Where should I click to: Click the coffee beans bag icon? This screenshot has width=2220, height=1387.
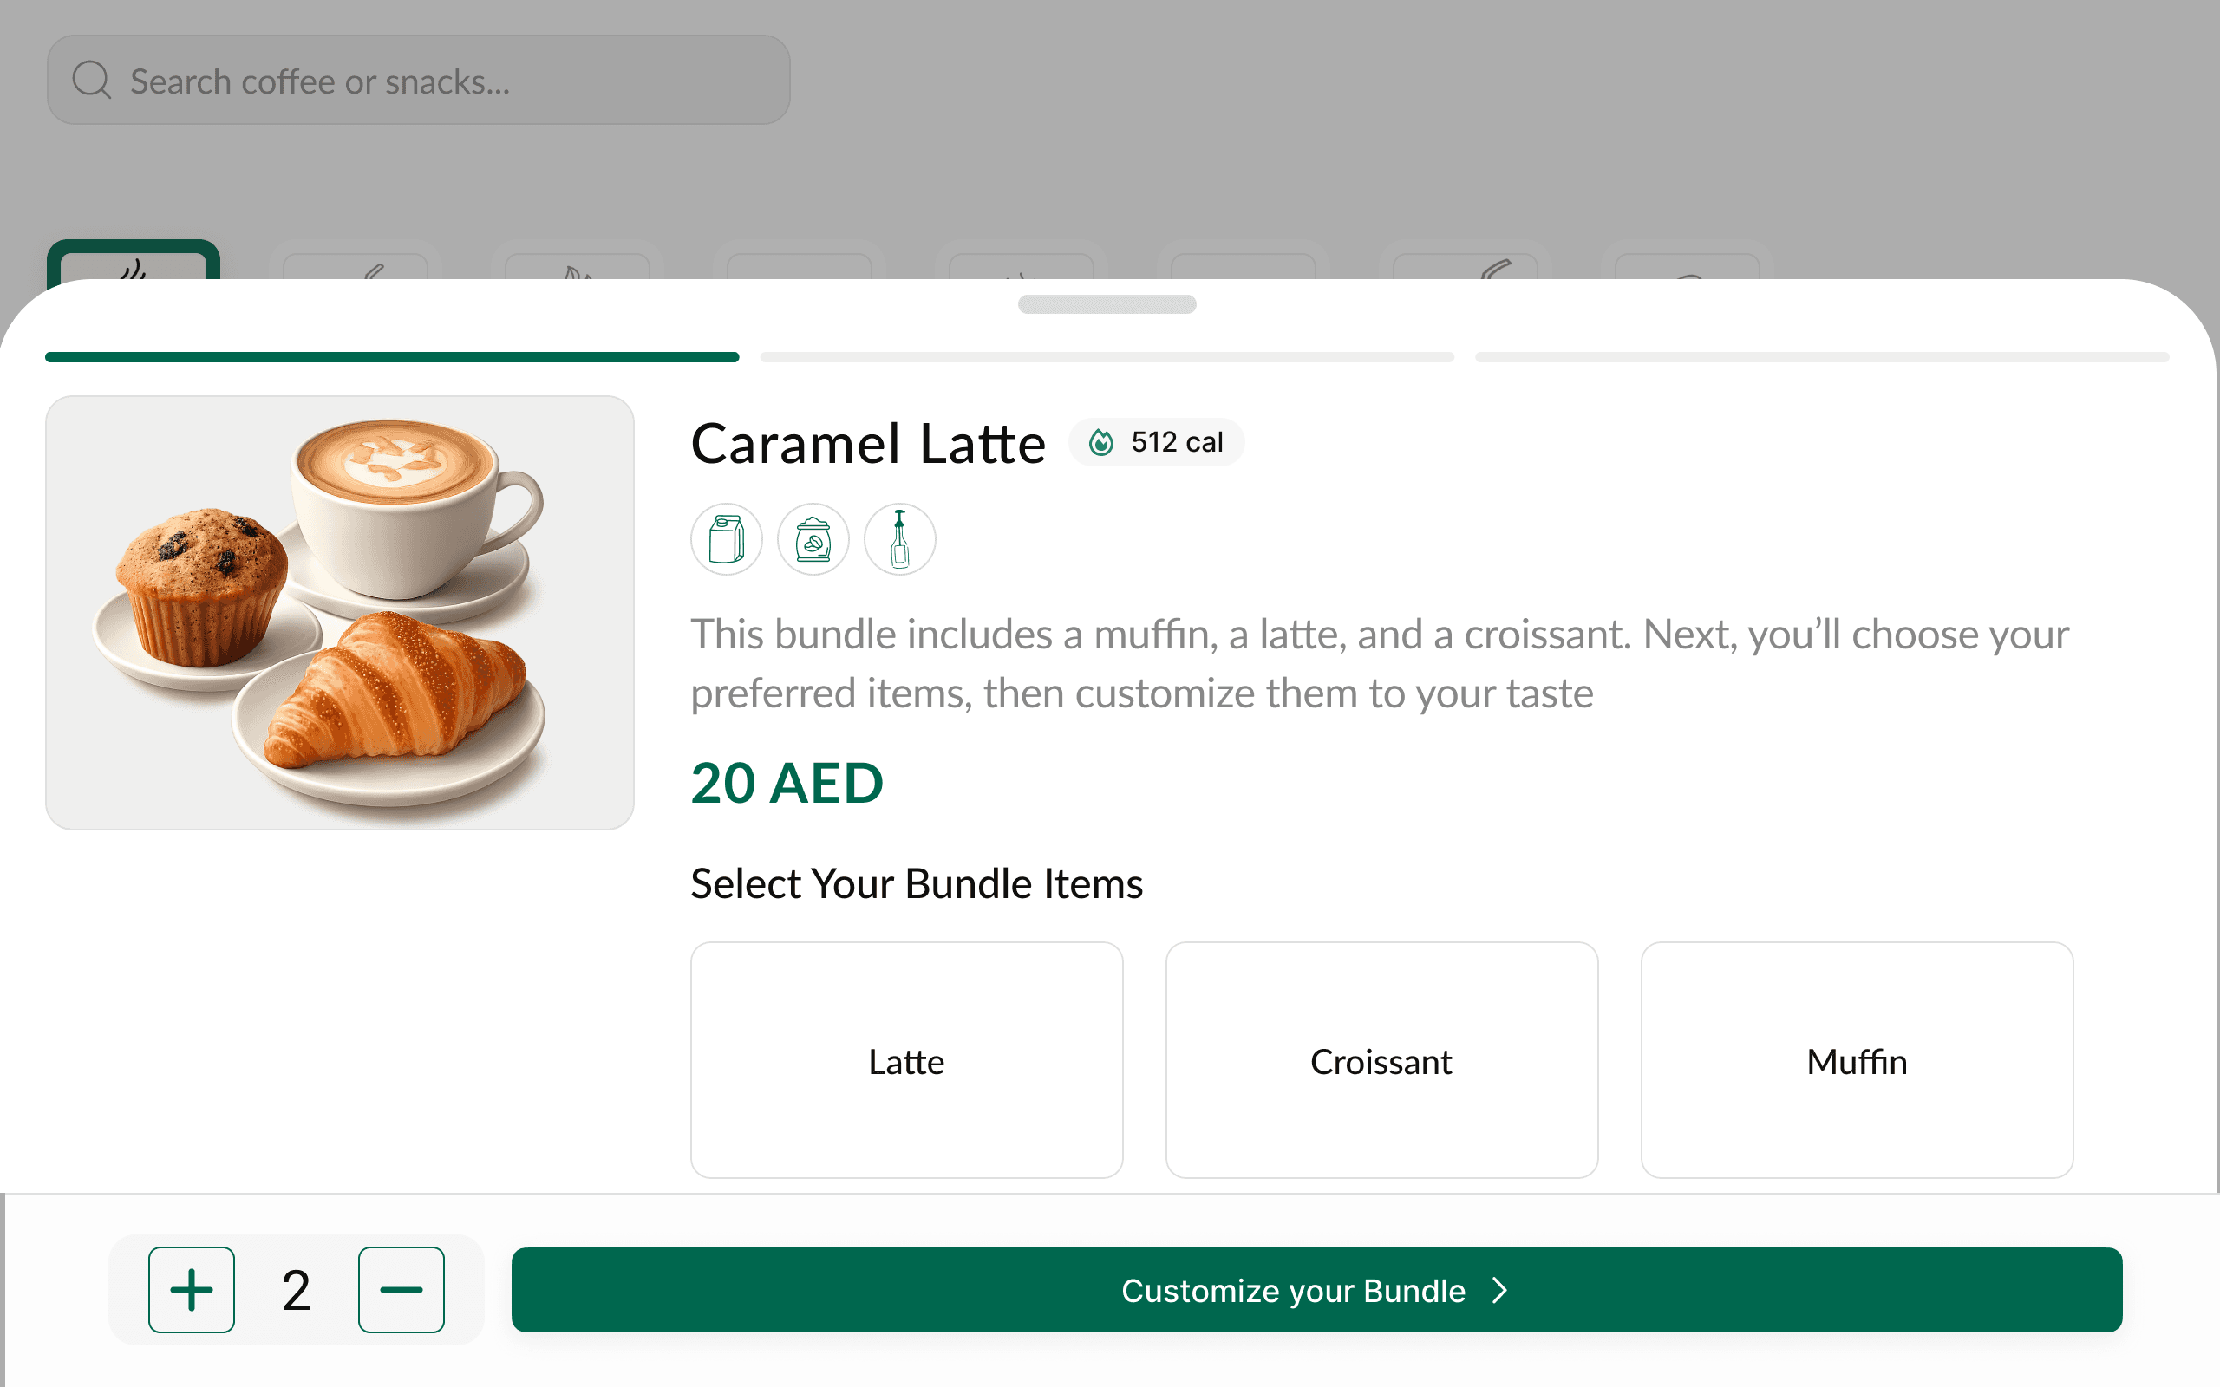point(813,539)
